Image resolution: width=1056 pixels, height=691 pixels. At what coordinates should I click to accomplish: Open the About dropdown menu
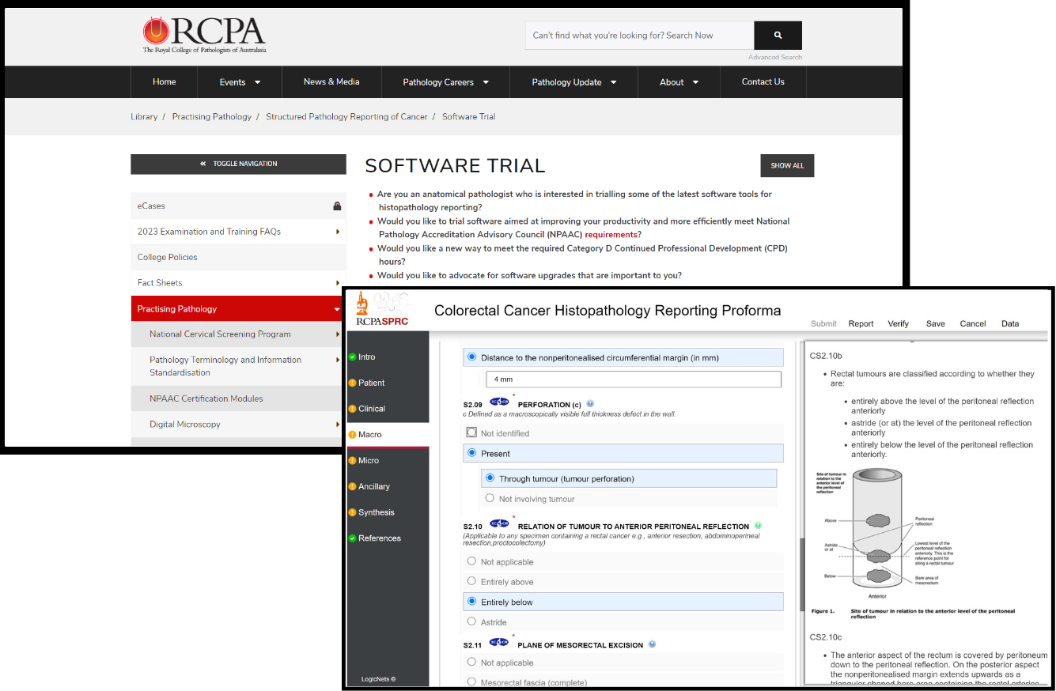coord(679,82)
